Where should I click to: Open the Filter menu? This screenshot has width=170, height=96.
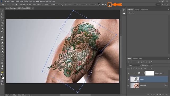click(30, 1)
